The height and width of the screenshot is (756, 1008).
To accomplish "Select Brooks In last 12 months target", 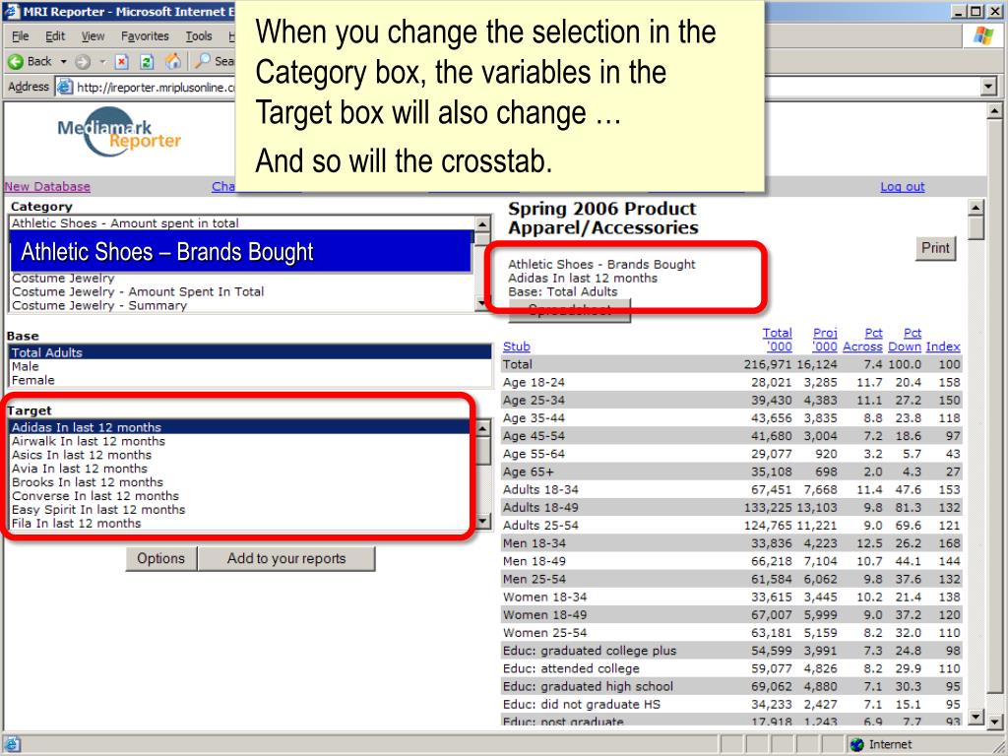I will point(242,482).
